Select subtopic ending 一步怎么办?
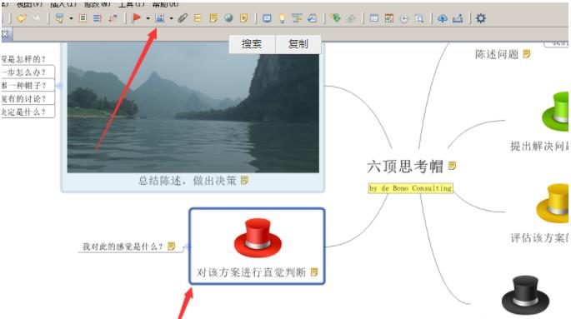 click(x=23, y=72)
